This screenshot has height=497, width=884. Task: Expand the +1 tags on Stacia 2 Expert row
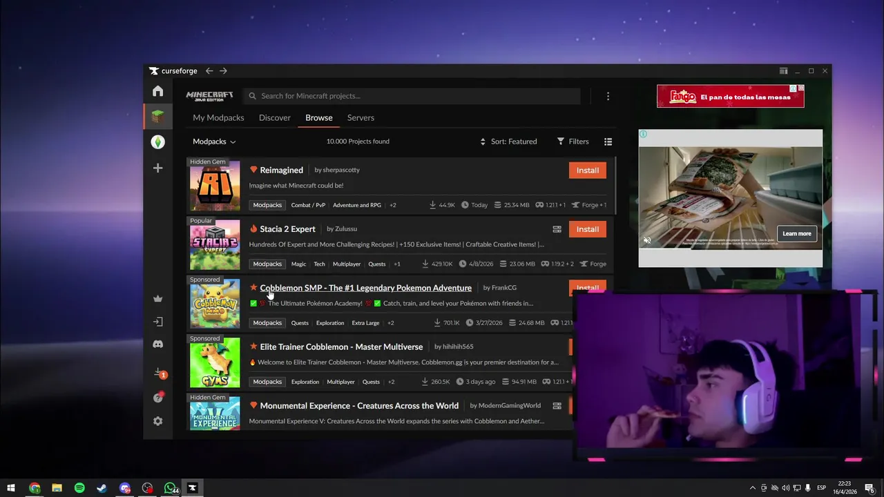coord(397,264)
